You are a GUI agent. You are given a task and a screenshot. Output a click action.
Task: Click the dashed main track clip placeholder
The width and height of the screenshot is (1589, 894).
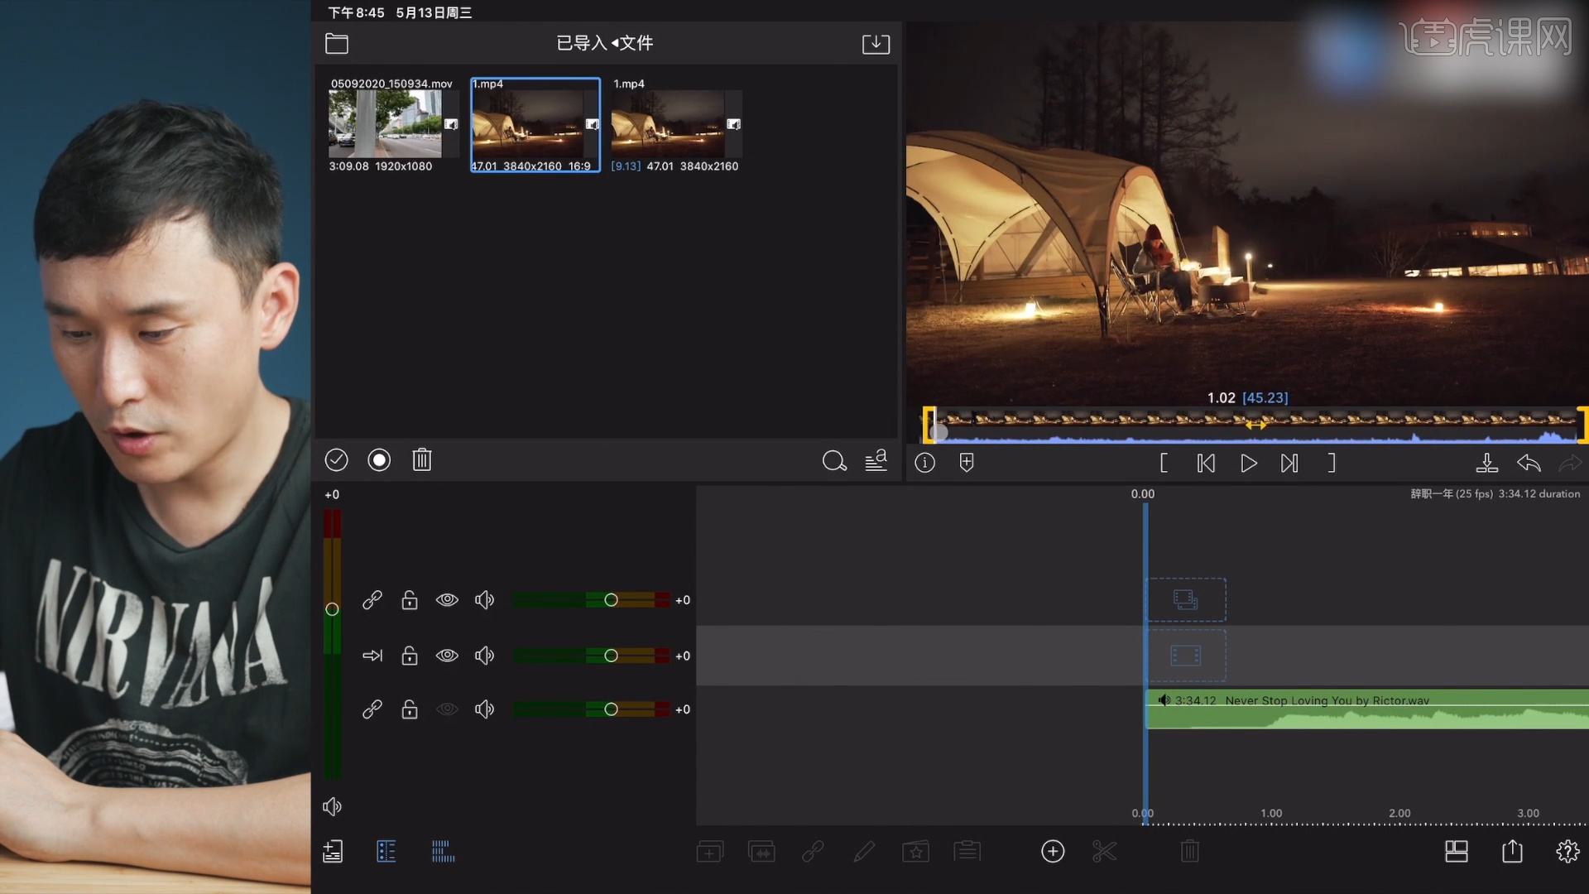coord(1186,656)
